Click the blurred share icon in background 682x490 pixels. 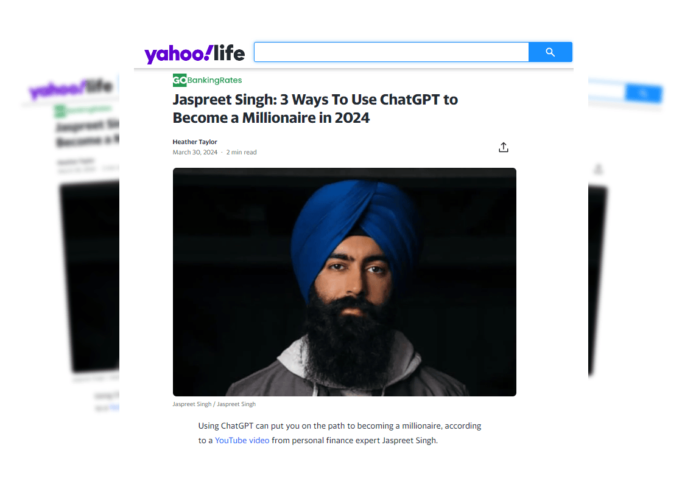coord(599,169)
